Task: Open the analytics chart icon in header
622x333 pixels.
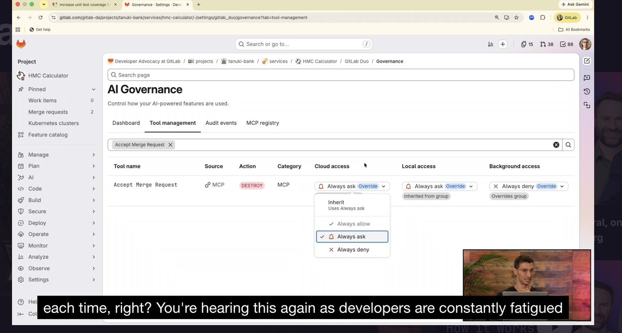Action: coord(491,45)
